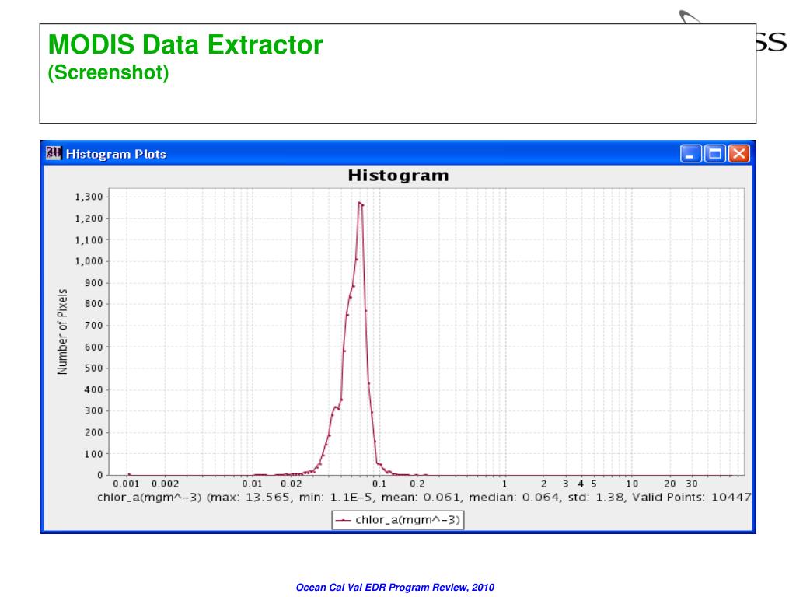Click the '0.02' x-axis tick label
Screen dimensions: 796x597
coord(292,484)
